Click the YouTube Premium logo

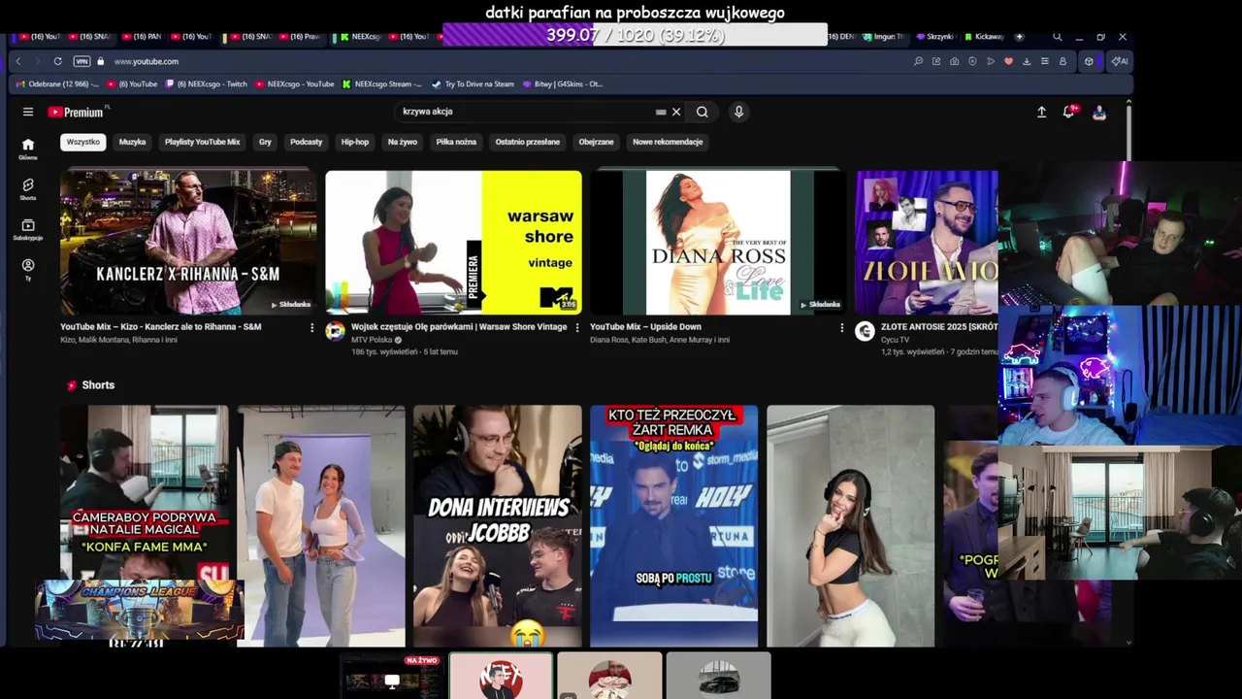pos(76,112)
